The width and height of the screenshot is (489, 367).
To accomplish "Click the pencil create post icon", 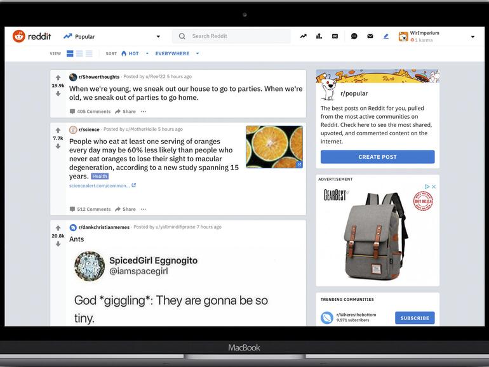I will [x=386, y=36].
